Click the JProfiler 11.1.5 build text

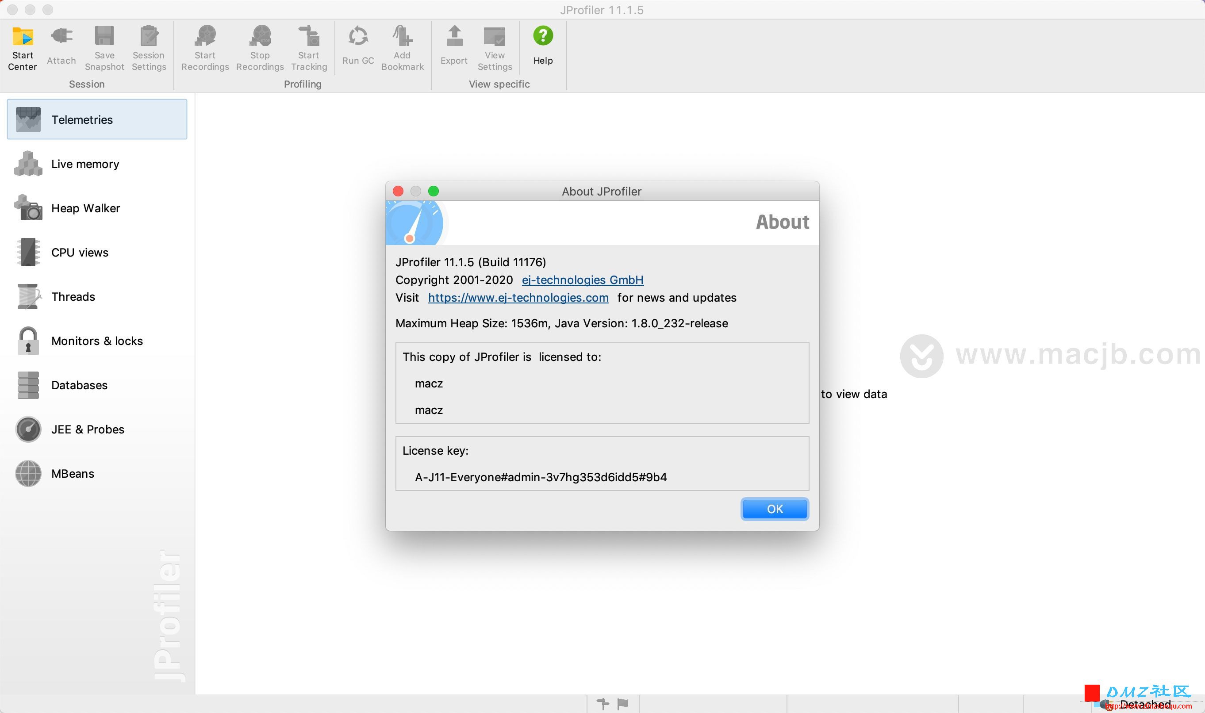click(470, 262)
